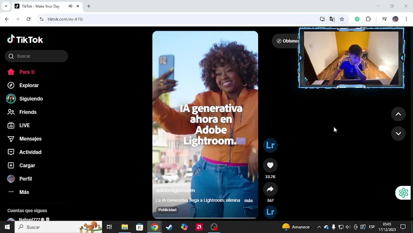Switch the ESP input language
The width and height of the screenshot is (413, 233).
372,227
